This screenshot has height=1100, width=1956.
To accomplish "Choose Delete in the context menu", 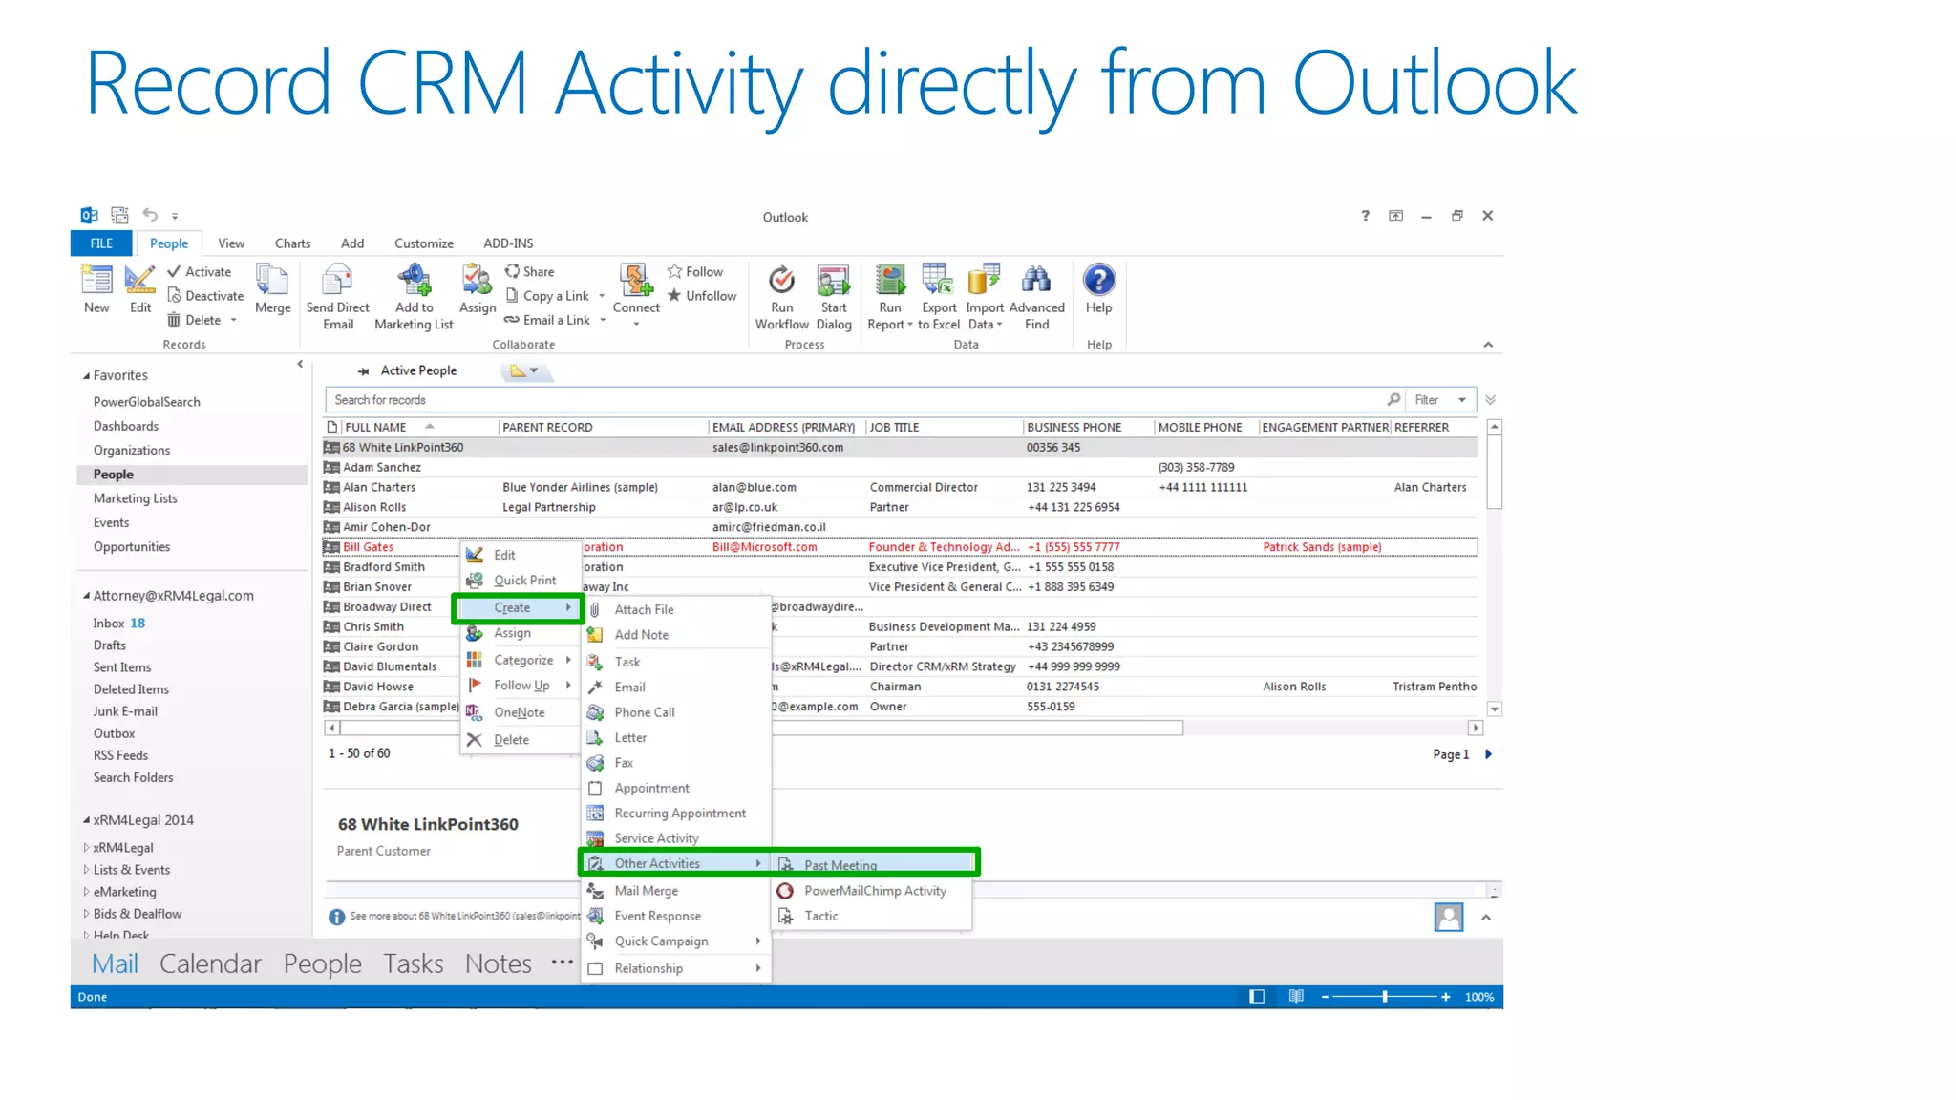I will click(511, 740).
